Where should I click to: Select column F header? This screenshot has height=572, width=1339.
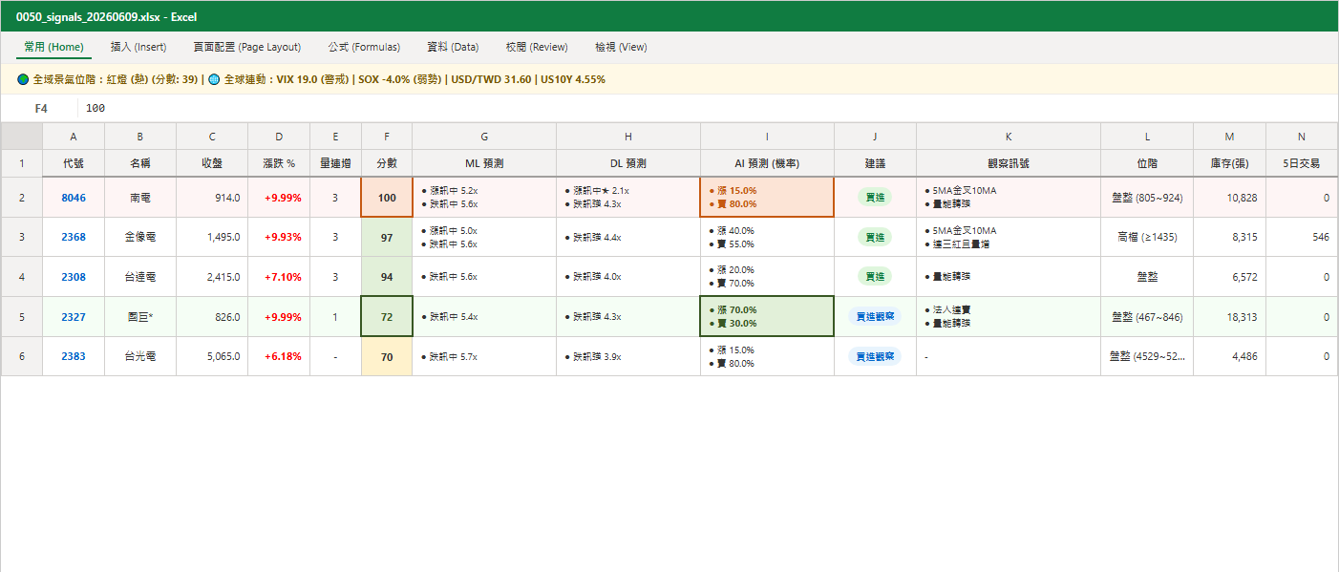(387, 137)
